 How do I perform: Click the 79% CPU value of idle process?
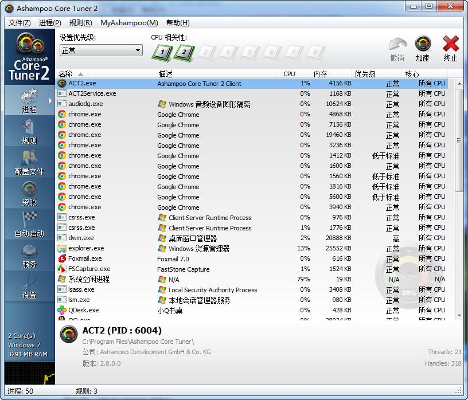pos(303,279)
